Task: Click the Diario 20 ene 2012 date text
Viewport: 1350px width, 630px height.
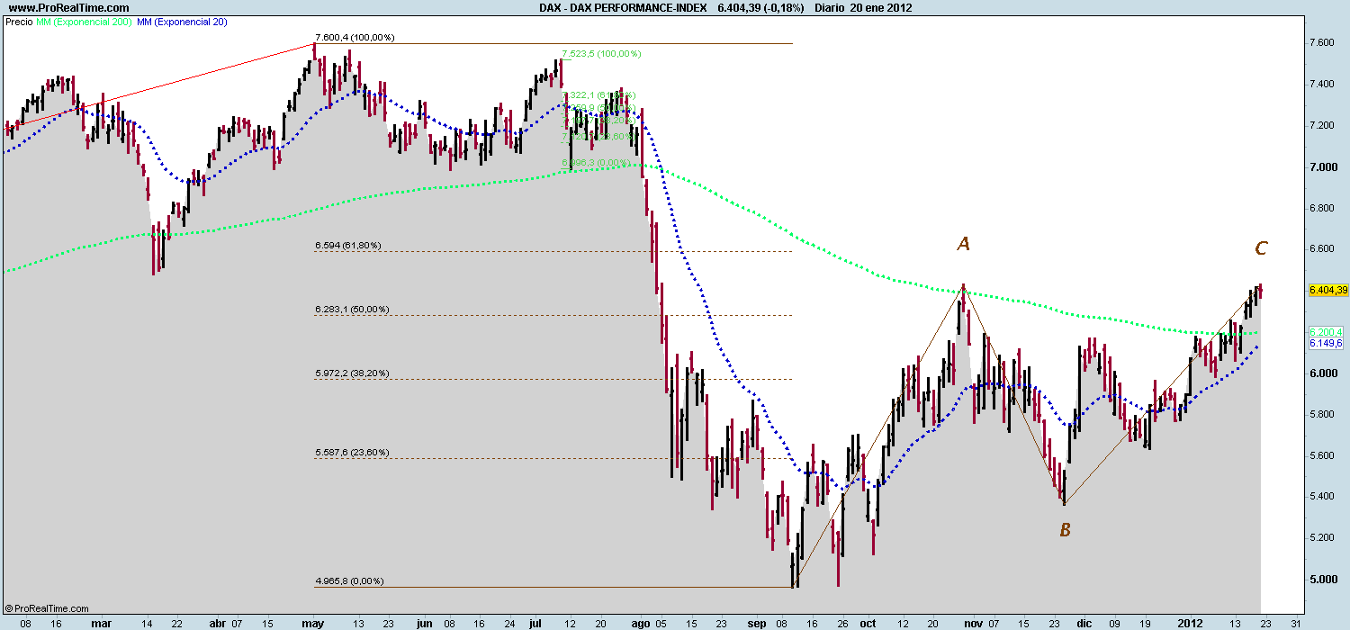Action: (x=864, y=7)
